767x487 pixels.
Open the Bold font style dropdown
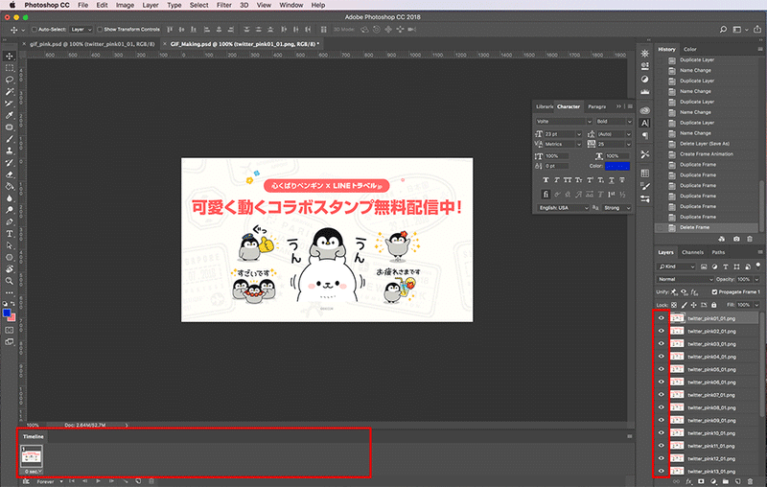click(x=614, y=121)
